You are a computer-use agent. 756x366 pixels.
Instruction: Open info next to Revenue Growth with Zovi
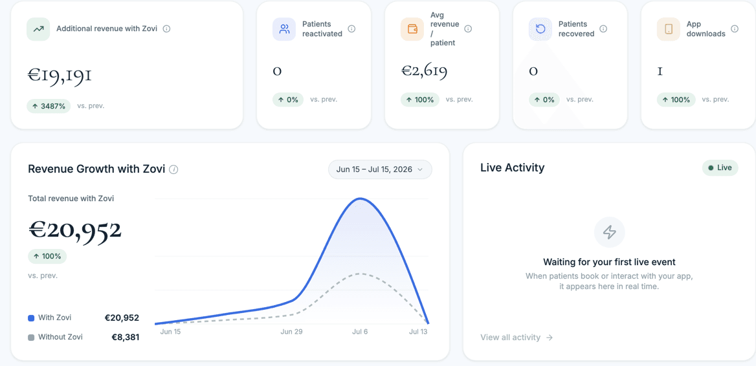click(x=174, y=169)
